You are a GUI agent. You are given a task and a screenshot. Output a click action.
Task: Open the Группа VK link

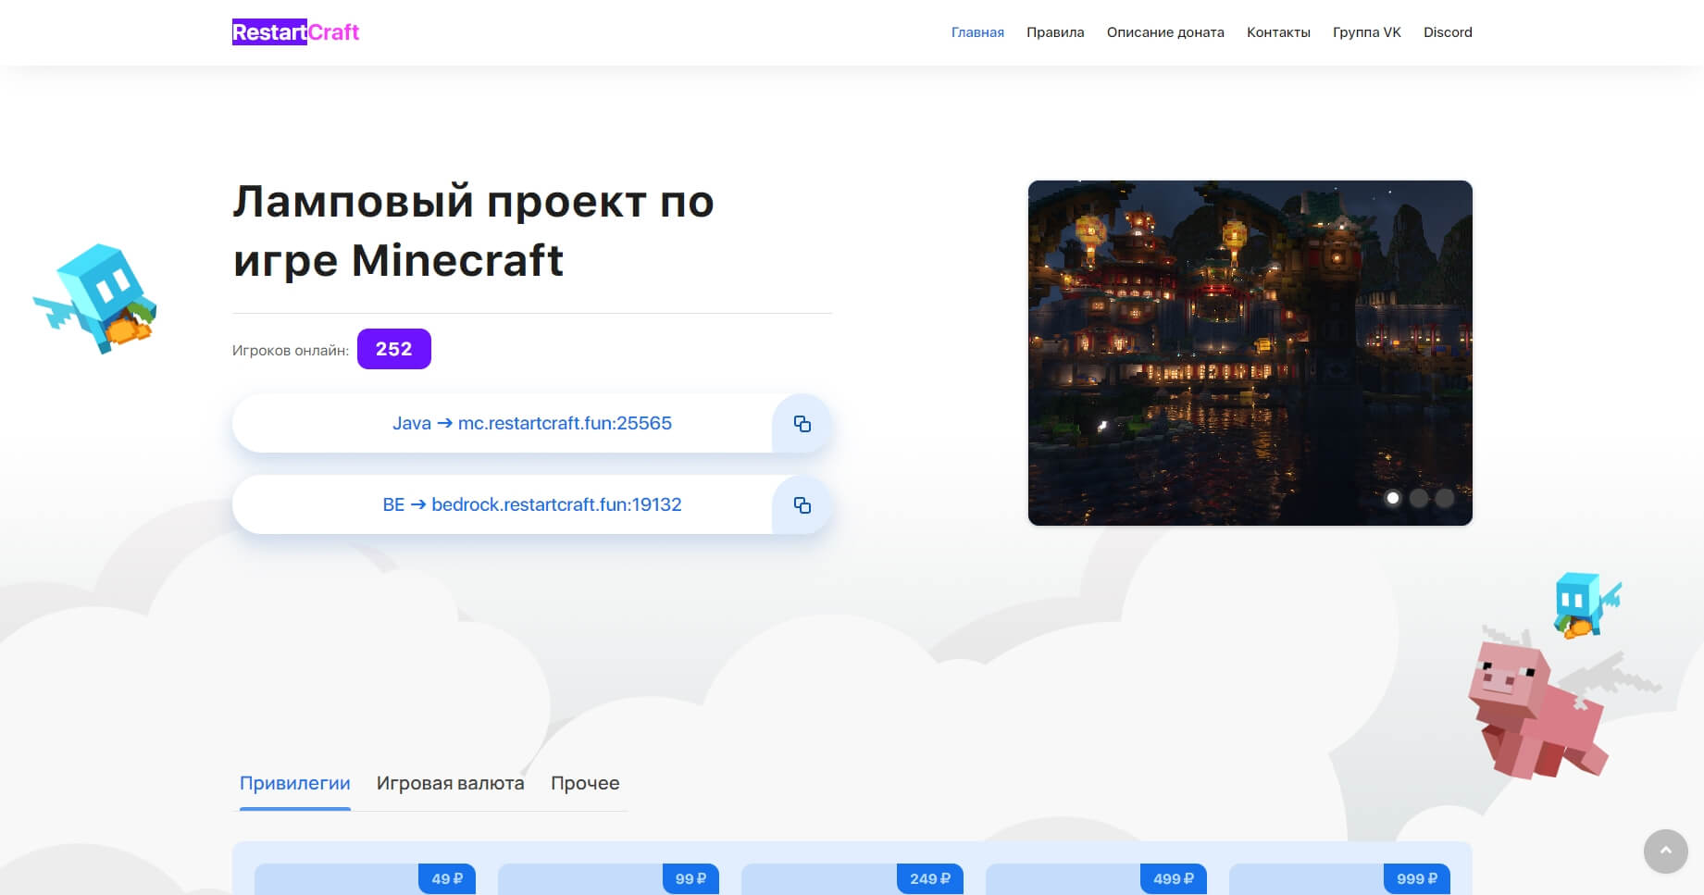[x=1366, y=32]
